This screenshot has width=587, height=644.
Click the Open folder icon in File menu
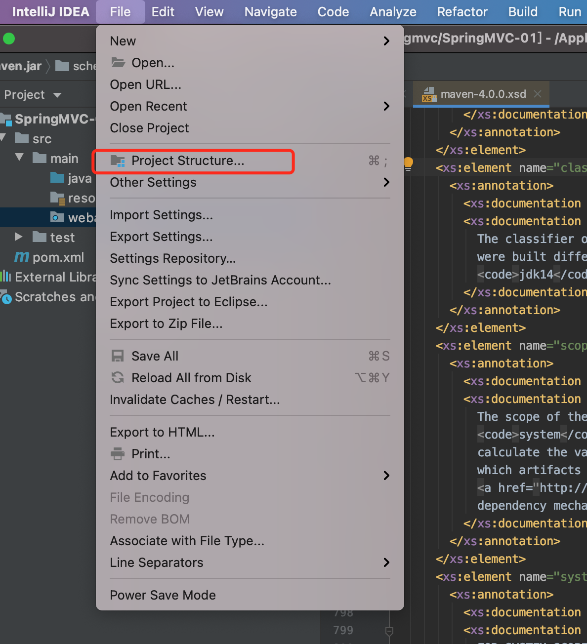(118, 63)
